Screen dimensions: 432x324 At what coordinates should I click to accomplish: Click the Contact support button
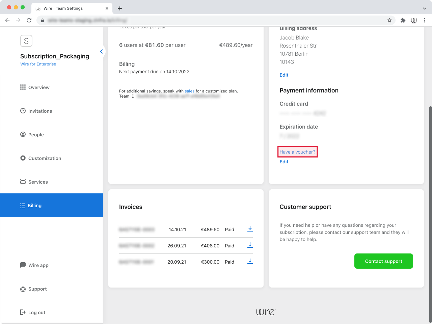383,261
